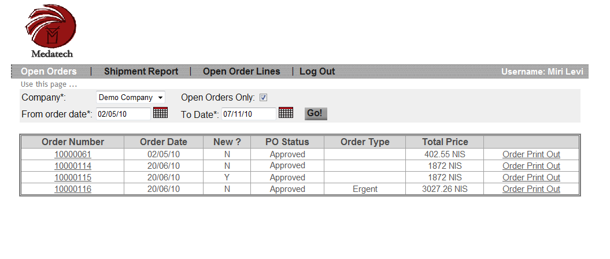Focus the From order date field
Screen dimensions: 610x259
[x=123, y=114]
